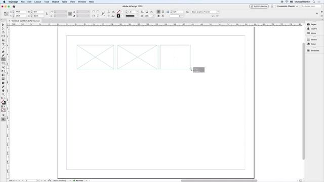Click the horizontal scrollbar at bottom

pyautogui.click(x=219, y=181)
